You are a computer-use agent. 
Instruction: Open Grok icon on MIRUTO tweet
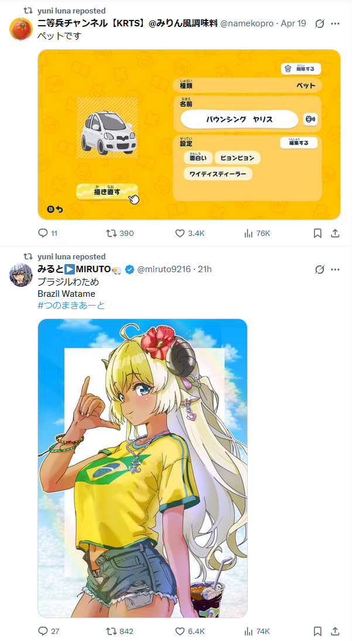[320, 269]
